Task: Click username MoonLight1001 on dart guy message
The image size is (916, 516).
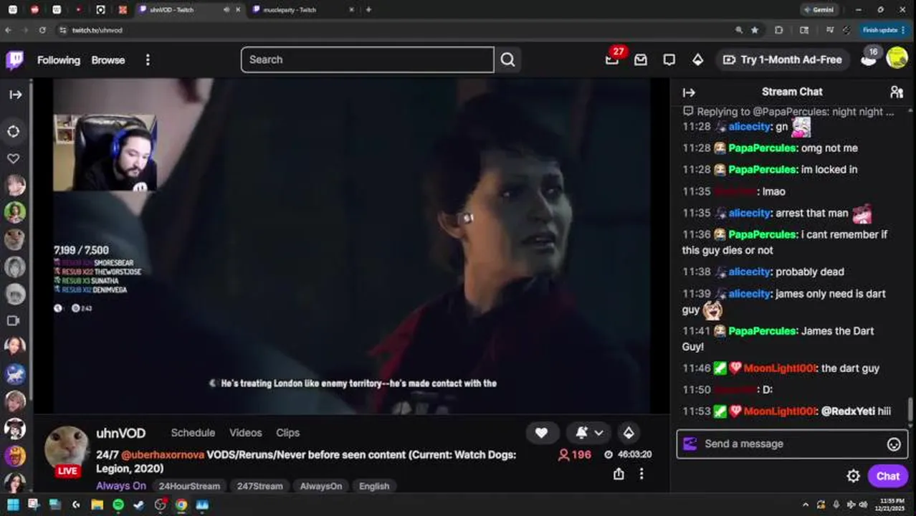Action: click(x=780, y=368)
